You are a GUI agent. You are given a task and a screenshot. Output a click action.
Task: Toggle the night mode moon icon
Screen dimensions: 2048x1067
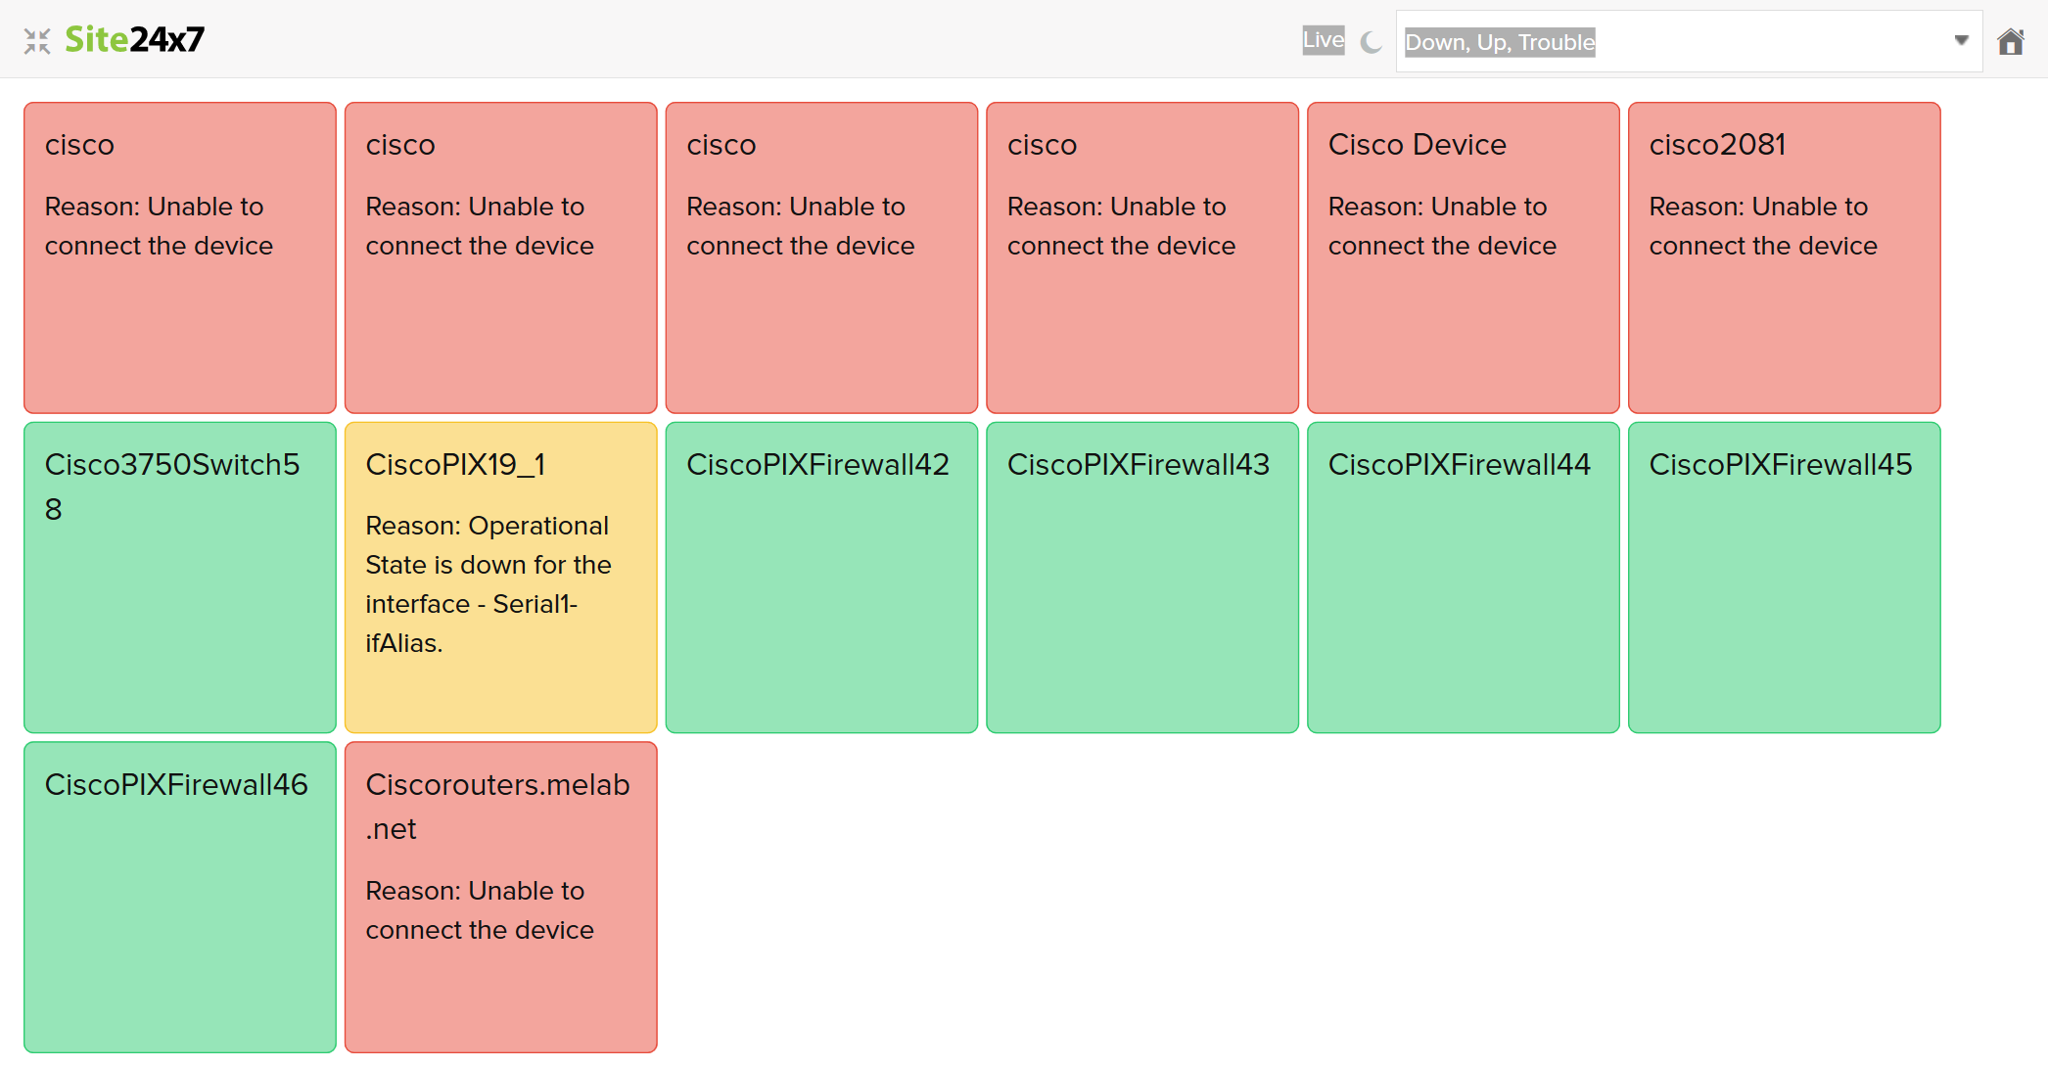(x=1372, y=42)
